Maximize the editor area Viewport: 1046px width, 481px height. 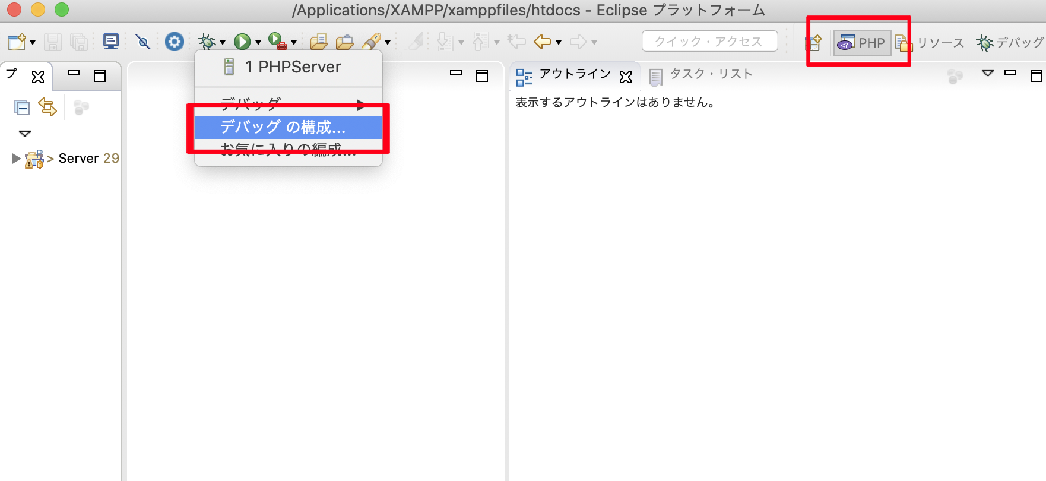482,75
